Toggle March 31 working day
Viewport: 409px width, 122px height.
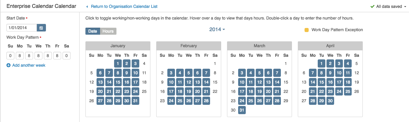click(x=242, y=110)
